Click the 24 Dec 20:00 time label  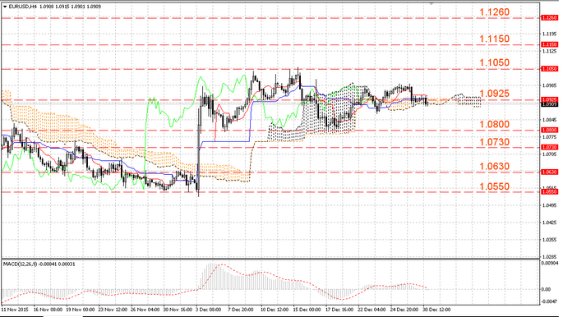coord(404,310)
